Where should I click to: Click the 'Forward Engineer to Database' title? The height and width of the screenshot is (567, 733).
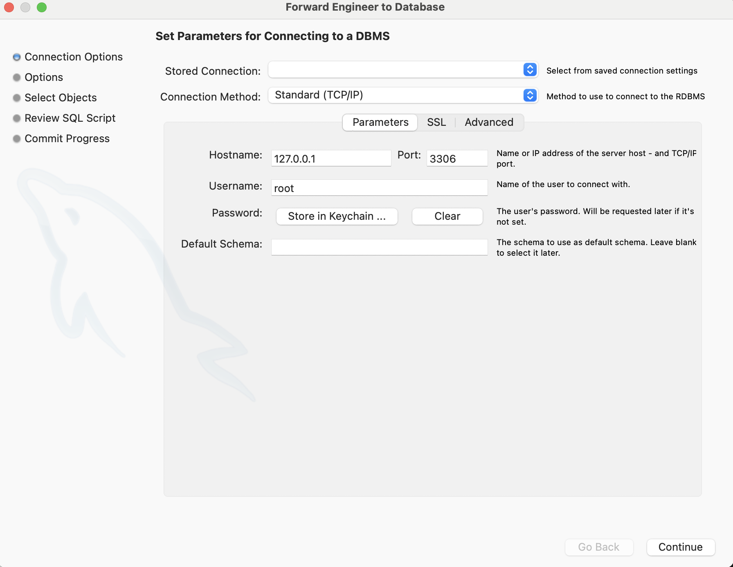point(365,7)
